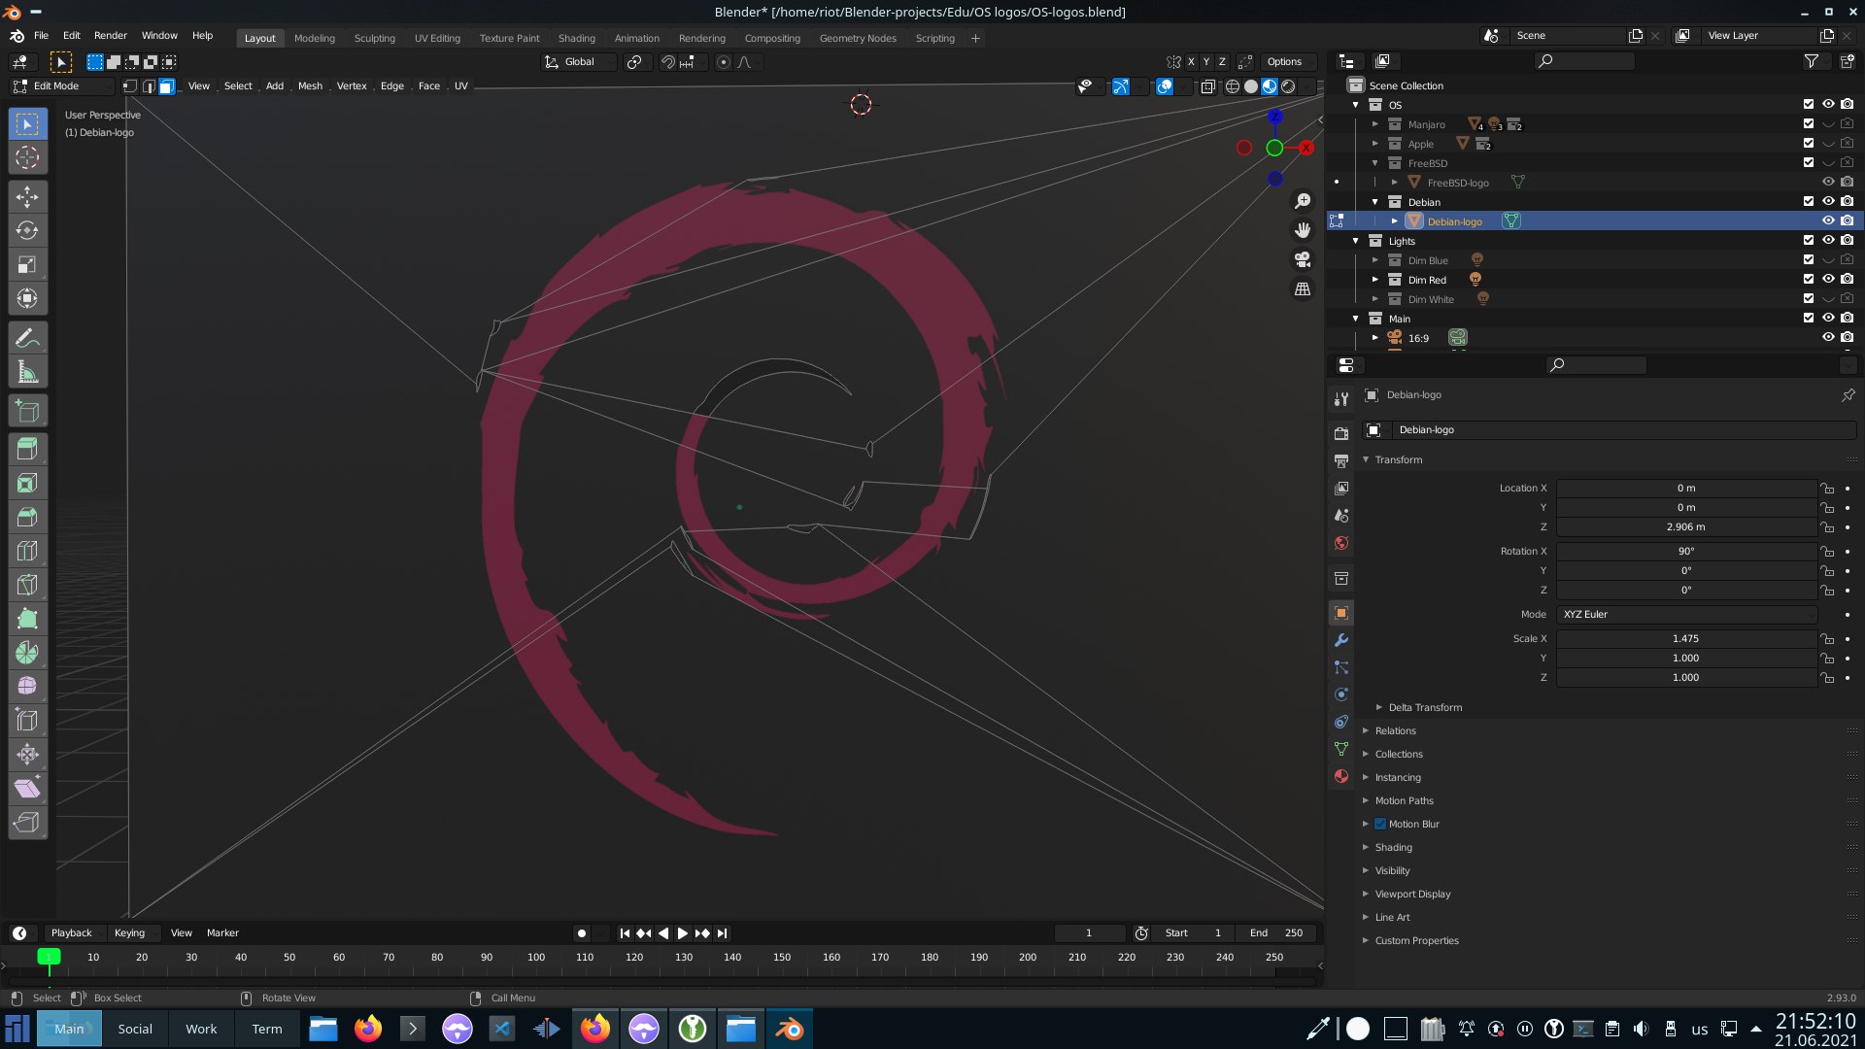
Task: Click the viewport zoom magnifier icon
Action: (x=1303, y=201)
